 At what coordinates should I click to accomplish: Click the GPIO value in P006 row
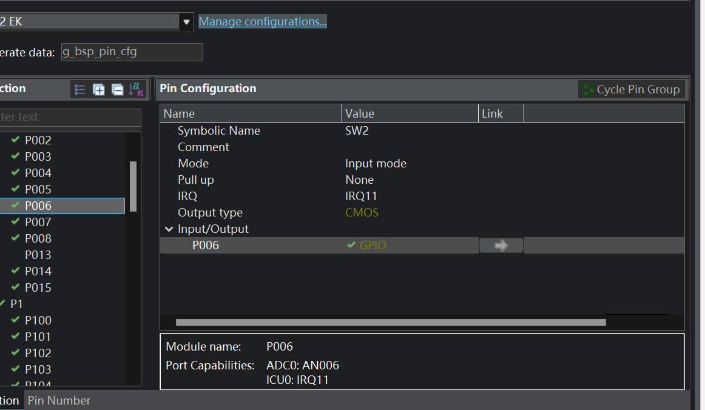(x=373, y=246)
